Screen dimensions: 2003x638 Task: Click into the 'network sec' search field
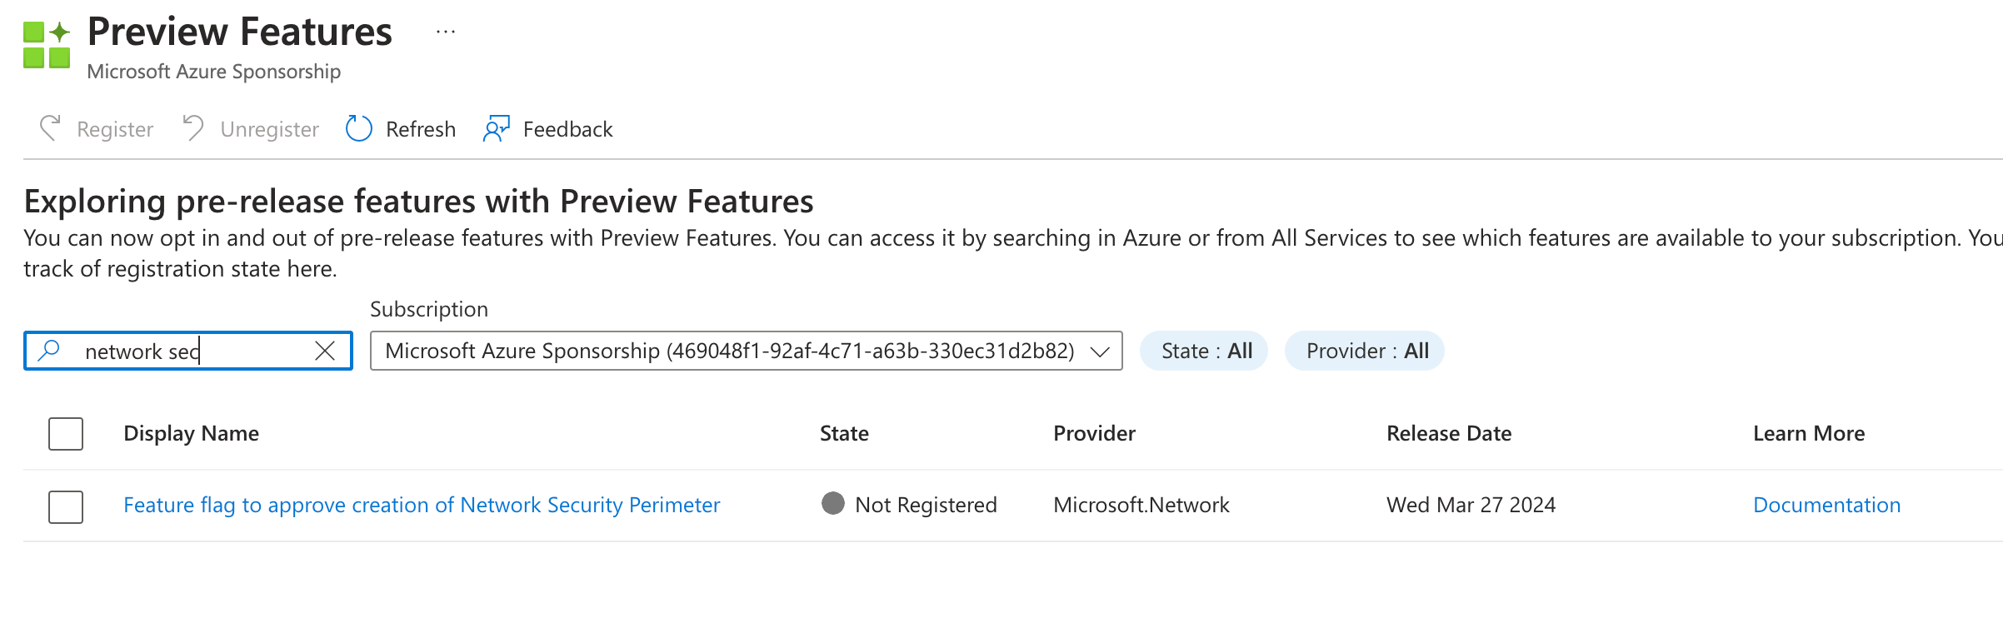point(187,351)
